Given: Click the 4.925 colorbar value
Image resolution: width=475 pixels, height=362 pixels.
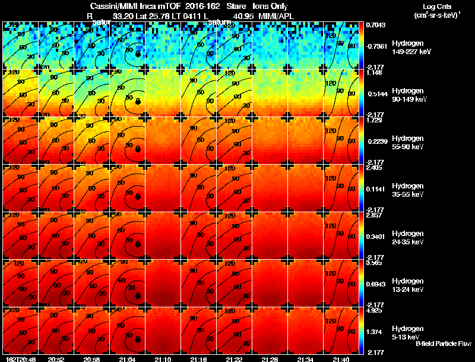Looking at the screenshot, I should (x=374, y=311).
